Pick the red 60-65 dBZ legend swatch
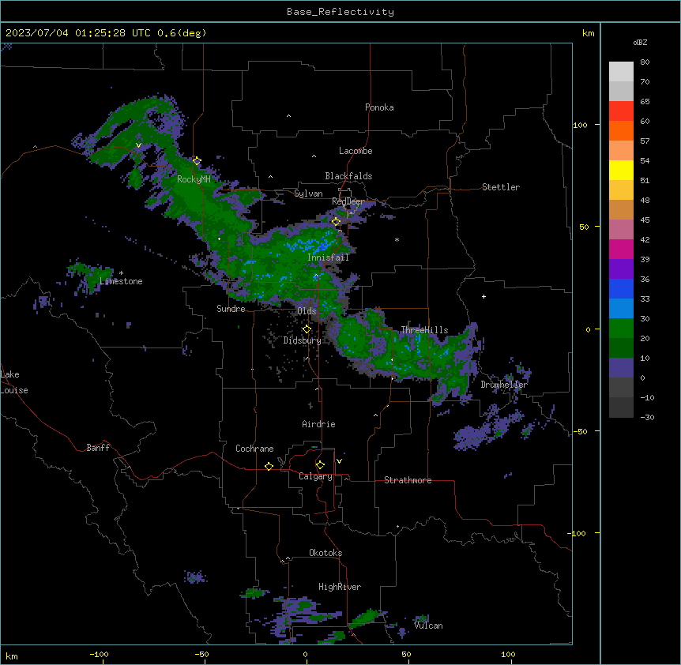The height and width of the screenshot is (665, 681). (x=621, y=111)
